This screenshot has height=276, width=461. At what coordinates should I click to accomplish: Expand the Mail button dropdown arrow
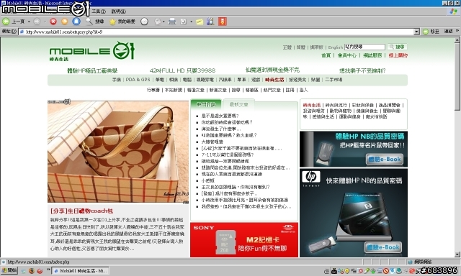click(164, 22)
